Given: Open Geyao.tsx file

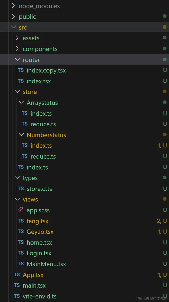Looking at the screenshot, I should [x=40, y=232].
